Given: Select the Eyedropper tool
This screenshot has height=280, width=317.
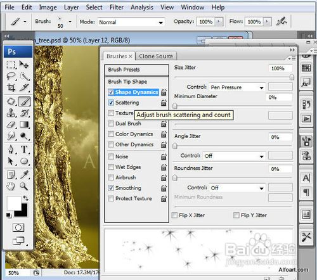Looking at the screenshot, I should click(x=24, y=175).
